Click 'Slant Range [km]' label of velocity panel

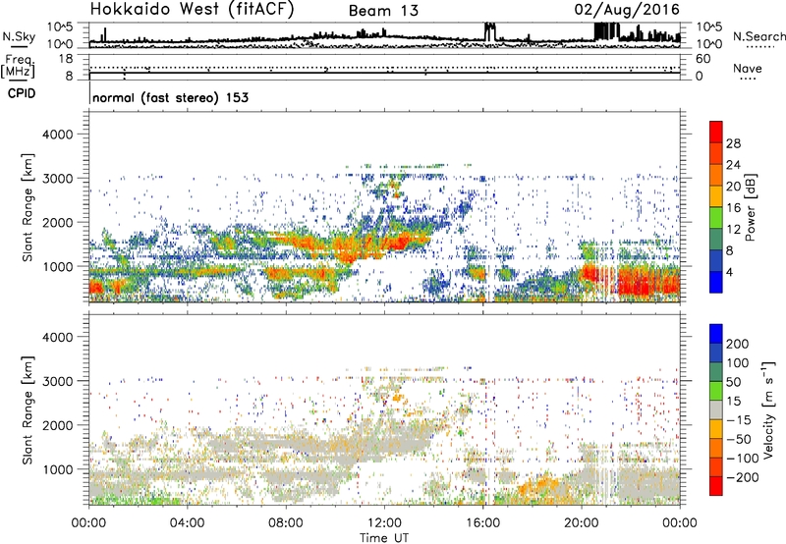28,409
